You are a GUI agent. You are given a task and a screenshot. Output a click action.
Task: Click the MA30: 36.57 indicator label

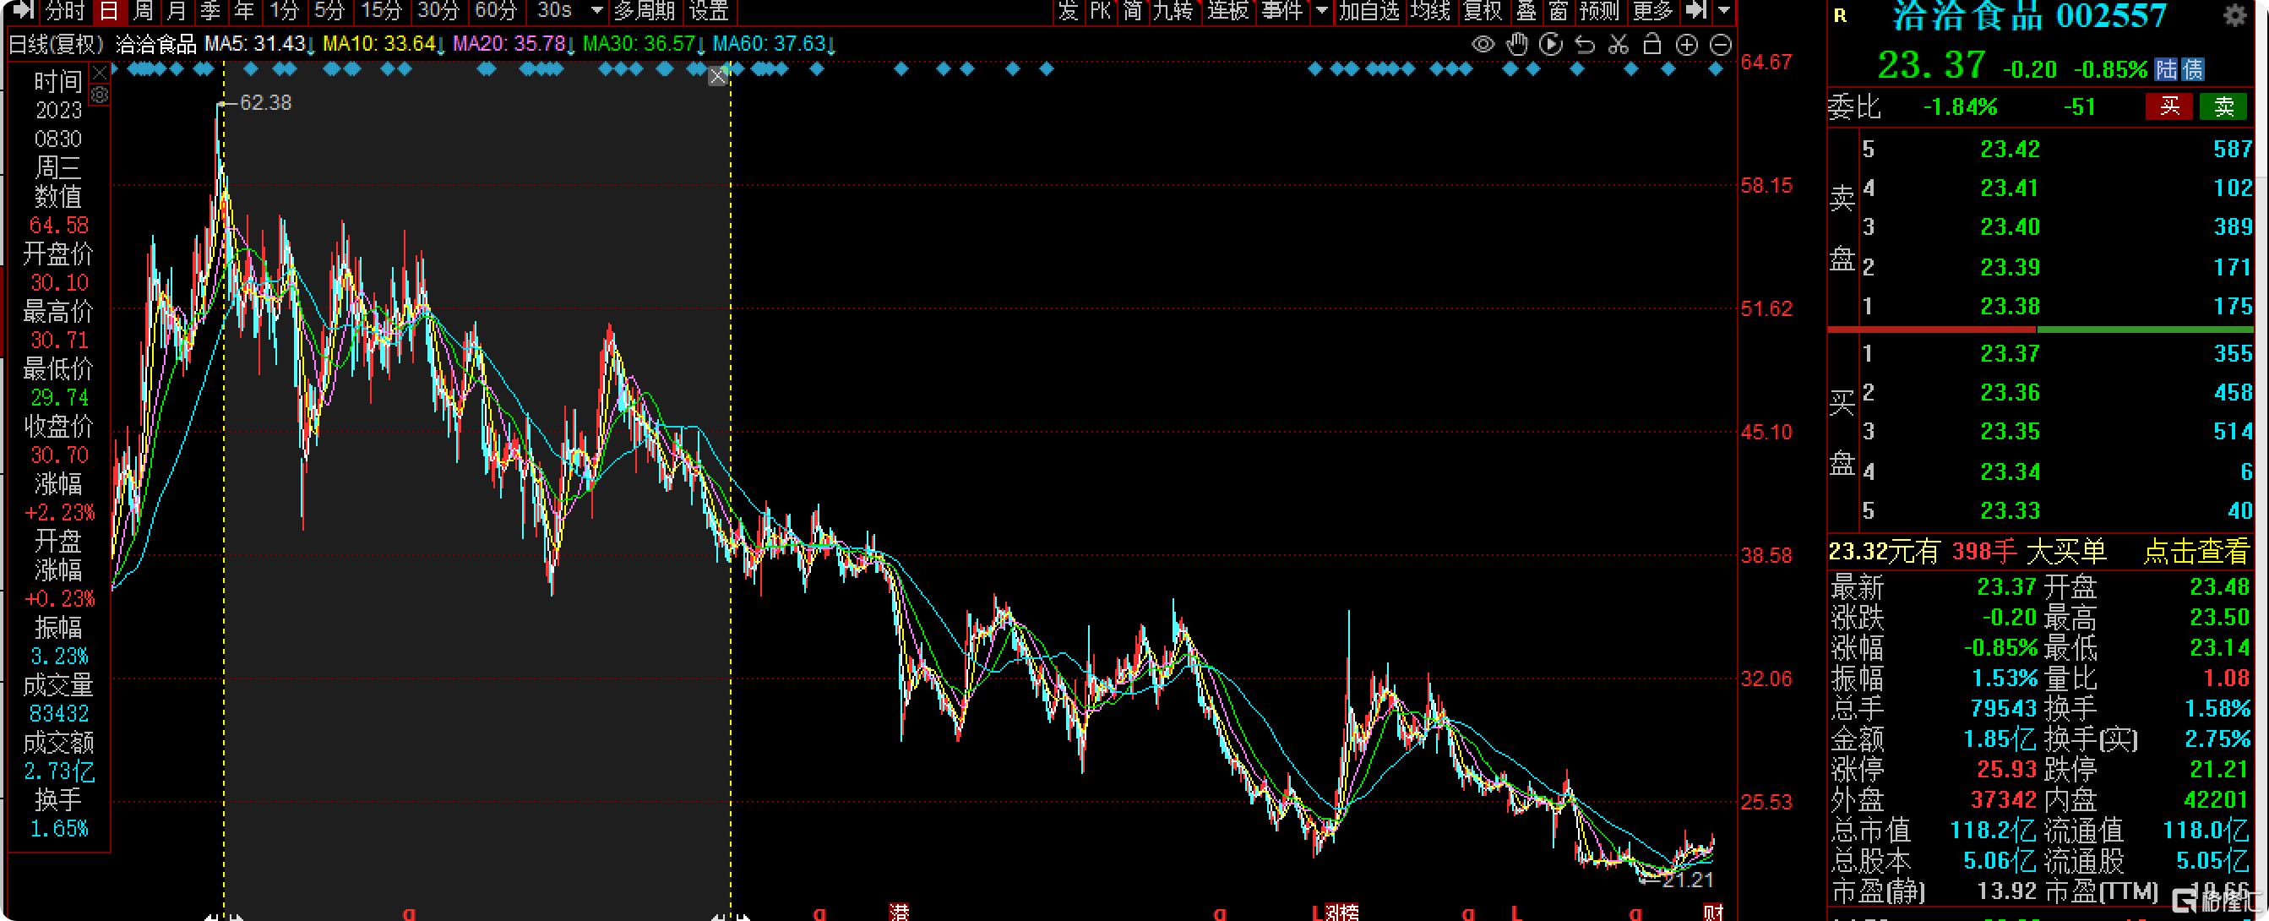pyautogui.click(x=639, y=43)
